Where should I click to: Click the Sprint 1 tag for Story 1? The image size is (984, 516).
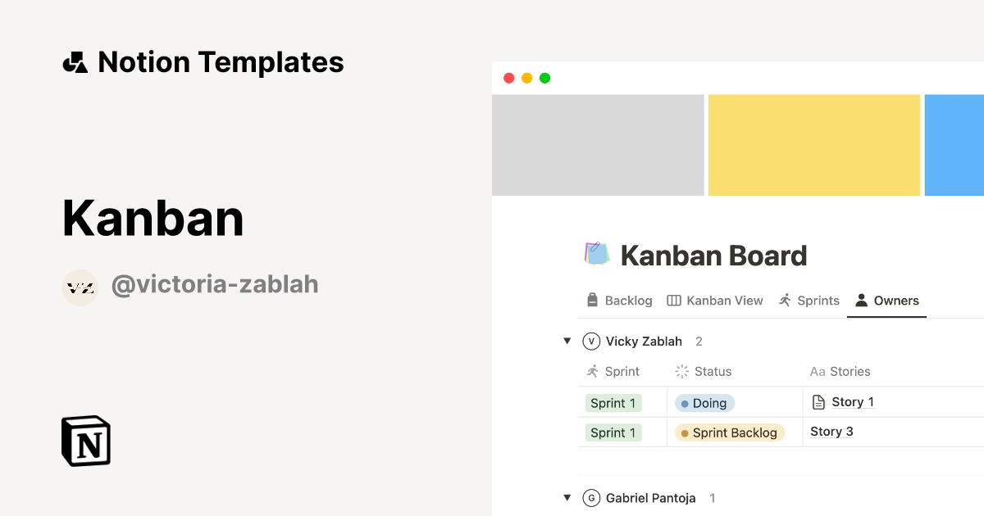pos(613,403)
